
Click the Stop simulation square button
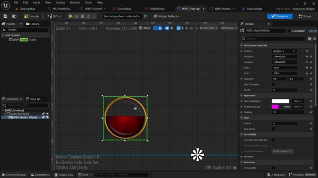(x=82, y=16)
